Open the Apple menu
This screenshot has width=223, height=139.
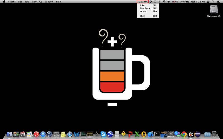(4, 2)
